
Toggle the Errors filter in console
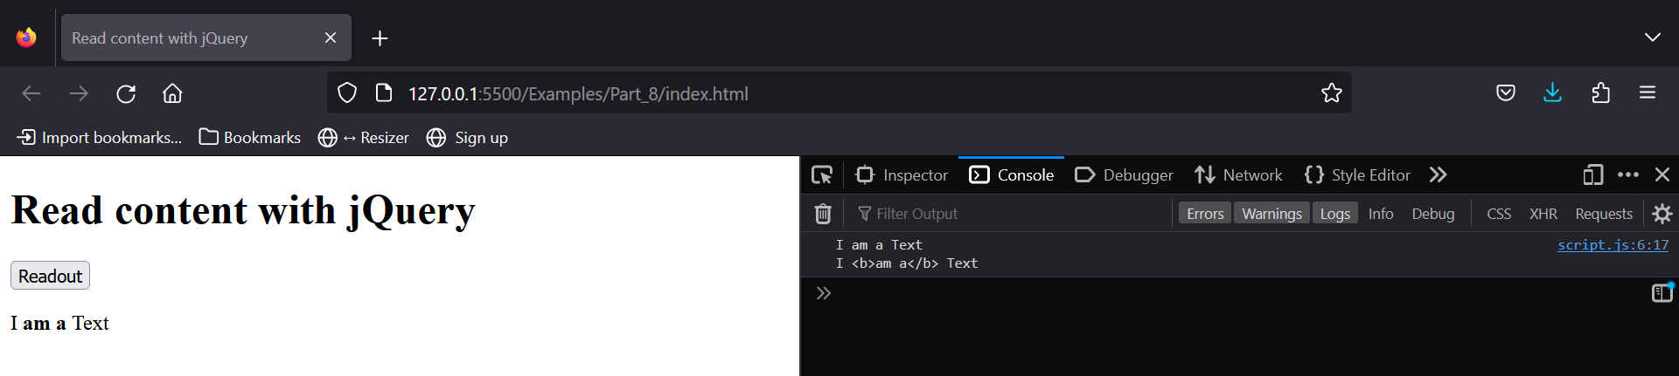coord(1204,214)
